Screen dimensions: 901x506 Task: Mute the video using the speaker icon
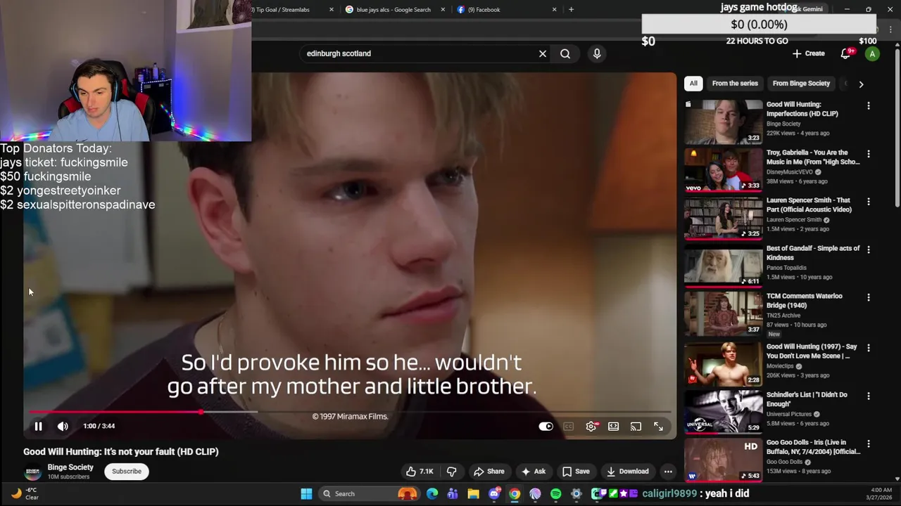pyautogui.click(x=63, y=426)
